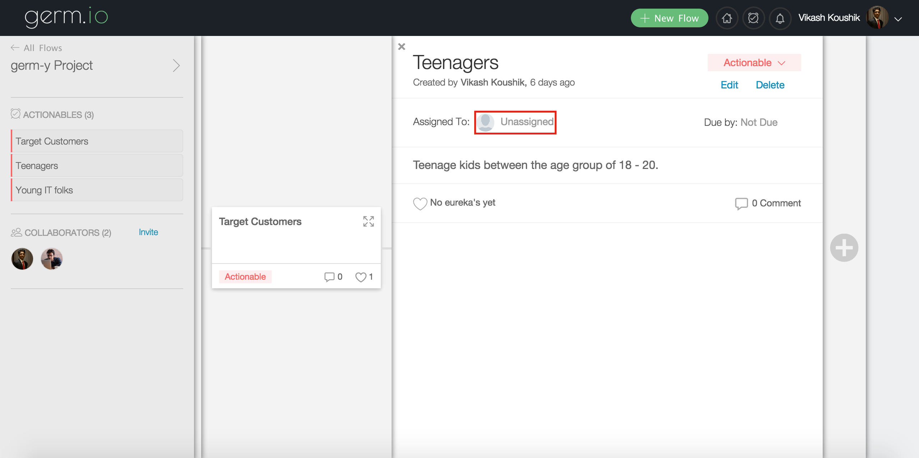Expand the Target Customers card fullscreen icon
Image resolution: width=919 pixels, height=458 pixels.
pos(368,221)
